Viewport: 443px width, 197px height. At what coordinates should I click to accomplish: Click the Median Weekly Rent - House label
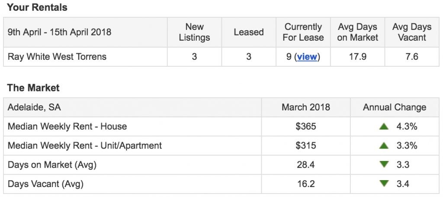pyautogui.click(x=67, y=126)
